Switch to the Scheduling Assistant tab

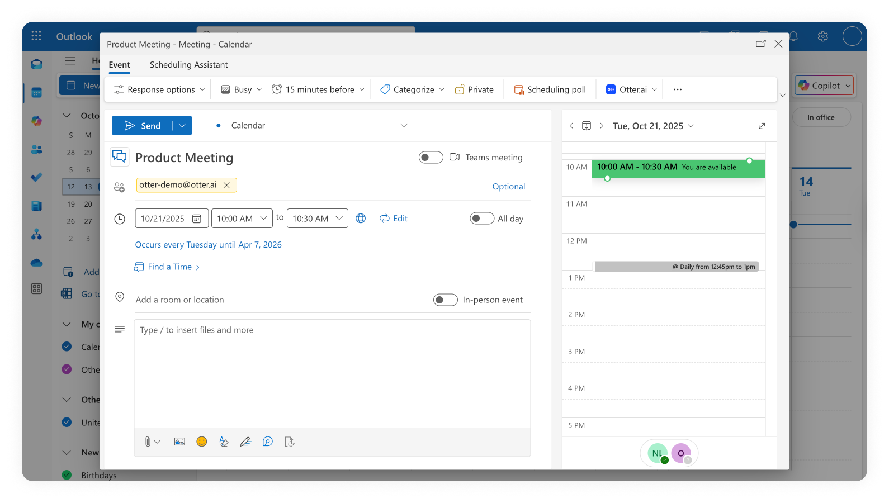pyautogui.click(x=188, y=65)
